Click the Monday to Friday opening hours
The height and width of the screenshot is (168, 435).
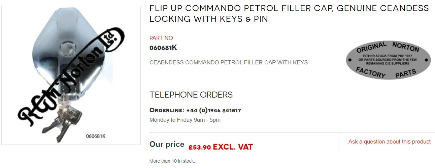[185, 120]
